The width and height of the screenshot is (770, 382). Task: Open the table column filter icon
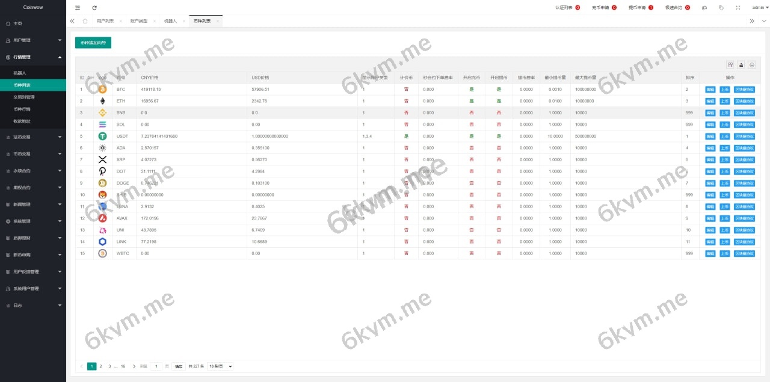click(x=730, y=65)
